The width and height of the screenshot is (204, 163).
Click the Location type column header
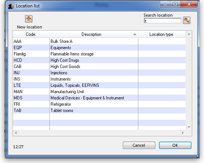pyautogui.click(x=162, y=34)
